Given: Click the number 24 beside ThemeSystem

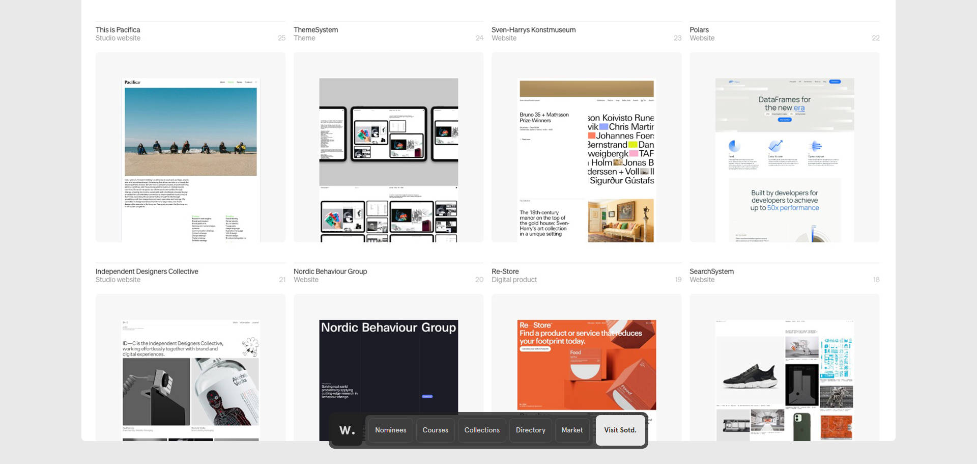Looking at the screenshot, I should [x=479, y=38].
